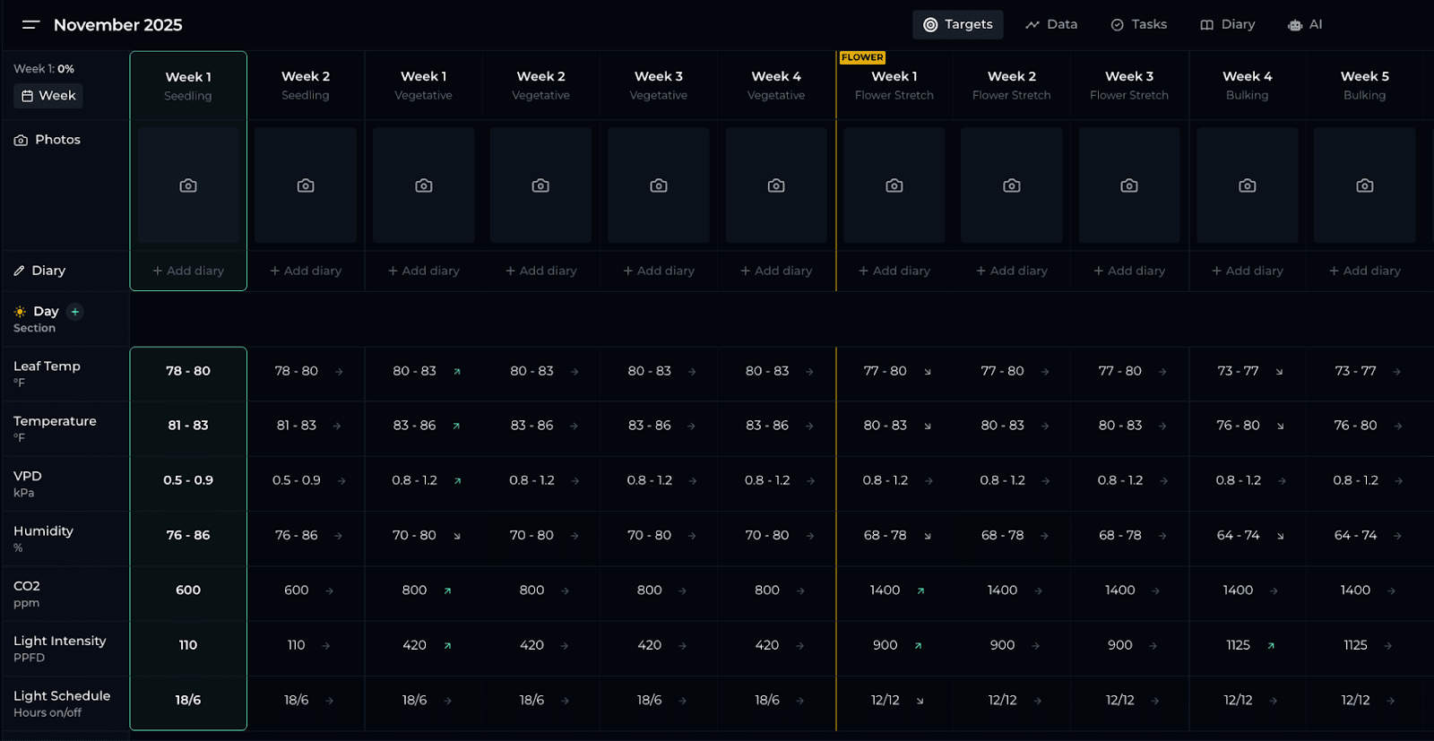This screenshot has width=1434, height=741.
Task: Click camera icon under Week 2 Flower Stretch
Action: tap(1012, 185)
